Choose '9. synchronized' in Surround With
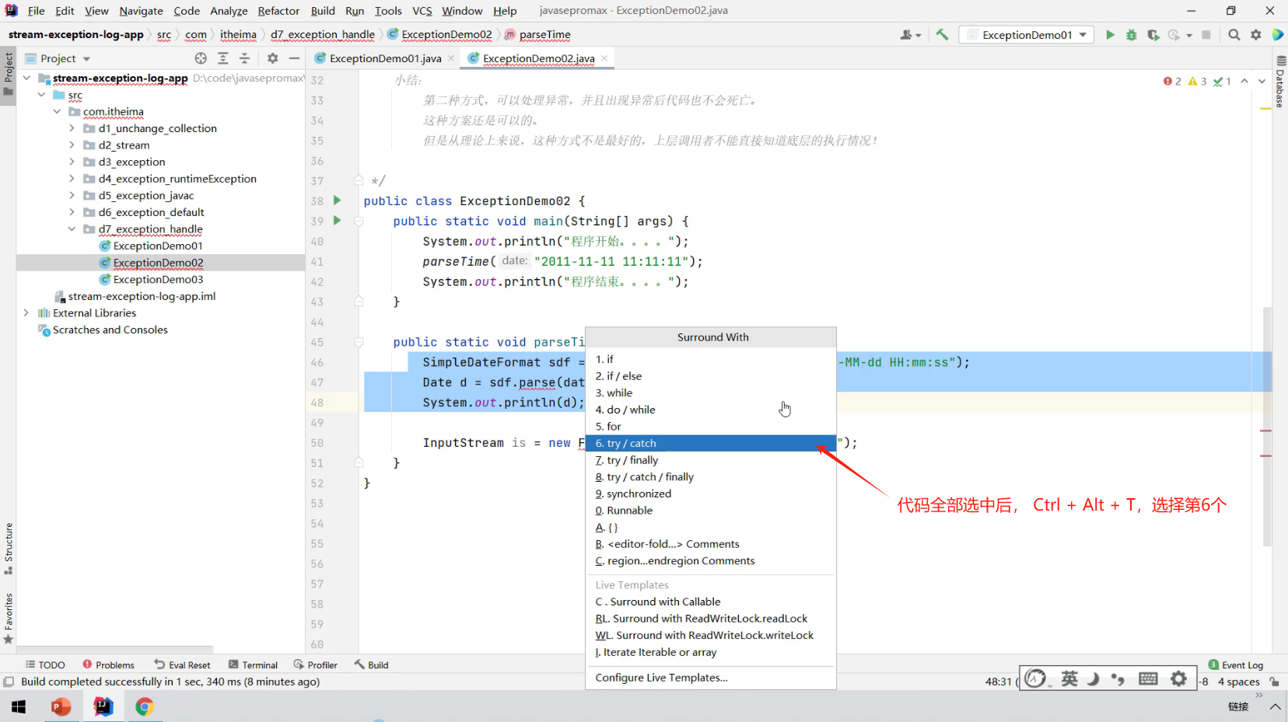The width and height of the screenshot is (1288, 722). [711, 494]
